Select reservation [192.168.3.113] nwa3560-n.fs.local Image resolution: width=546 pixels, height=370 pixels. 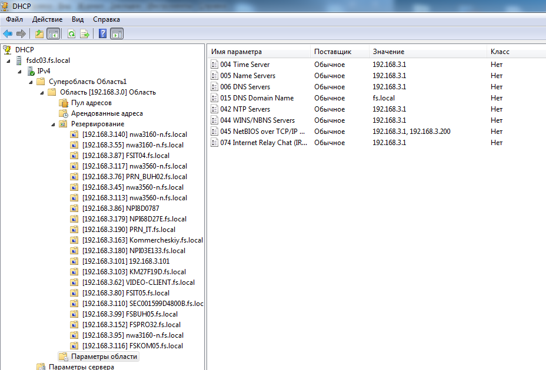click(134, 198)
